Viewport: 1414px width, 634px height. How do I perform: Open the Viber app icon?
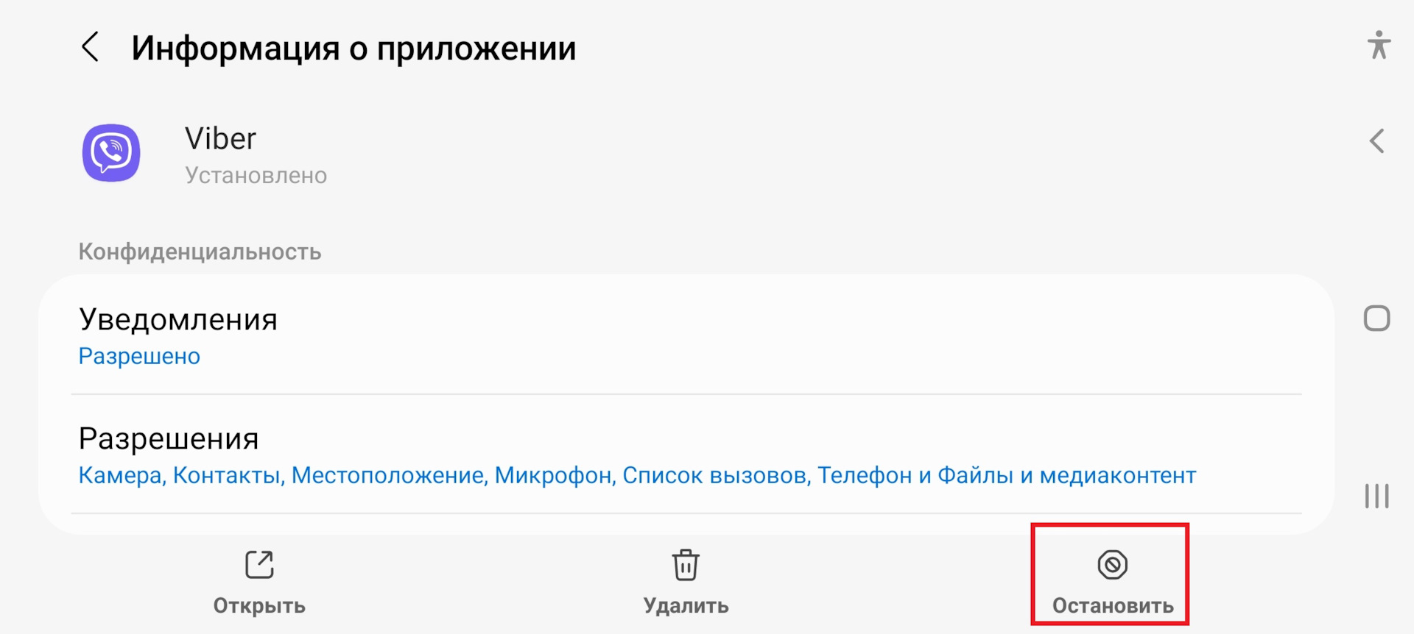110,153
